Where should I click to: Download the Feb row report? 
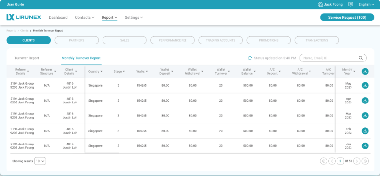pyautogui.click(x=365, y=131)
